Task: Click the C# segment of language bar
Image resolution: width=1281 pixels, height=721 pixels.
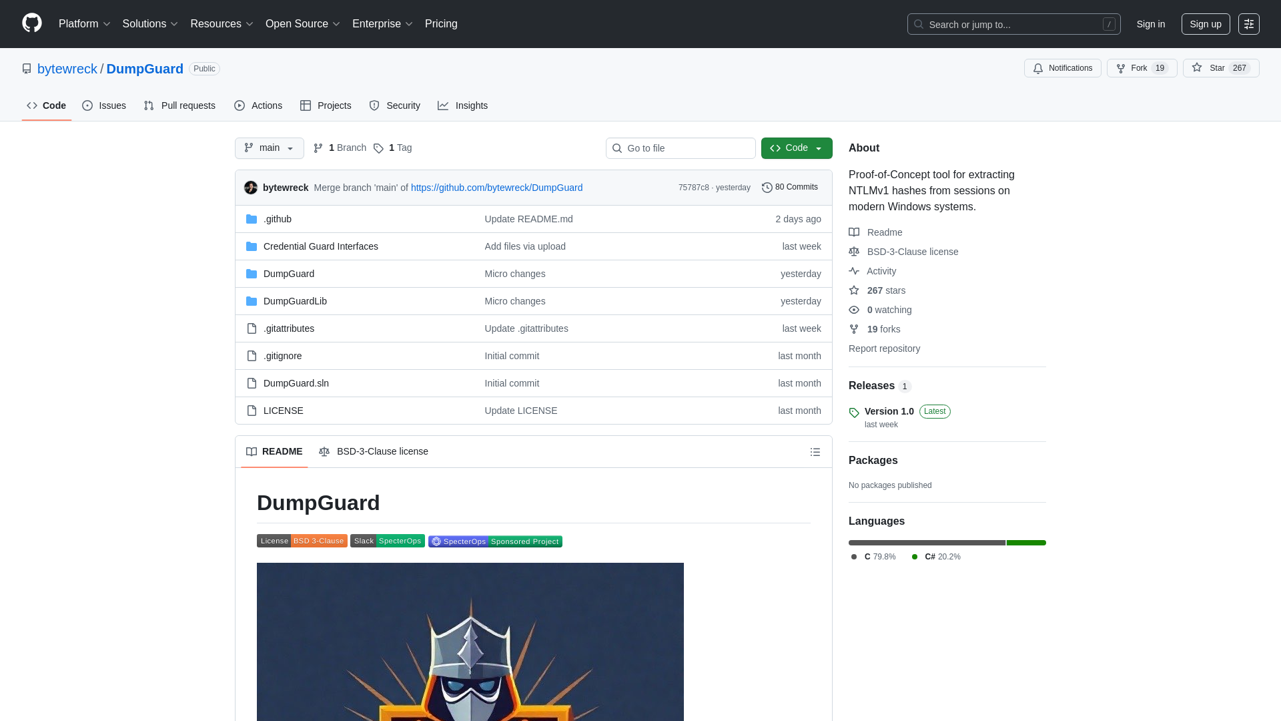Action: coord(1026,543)
